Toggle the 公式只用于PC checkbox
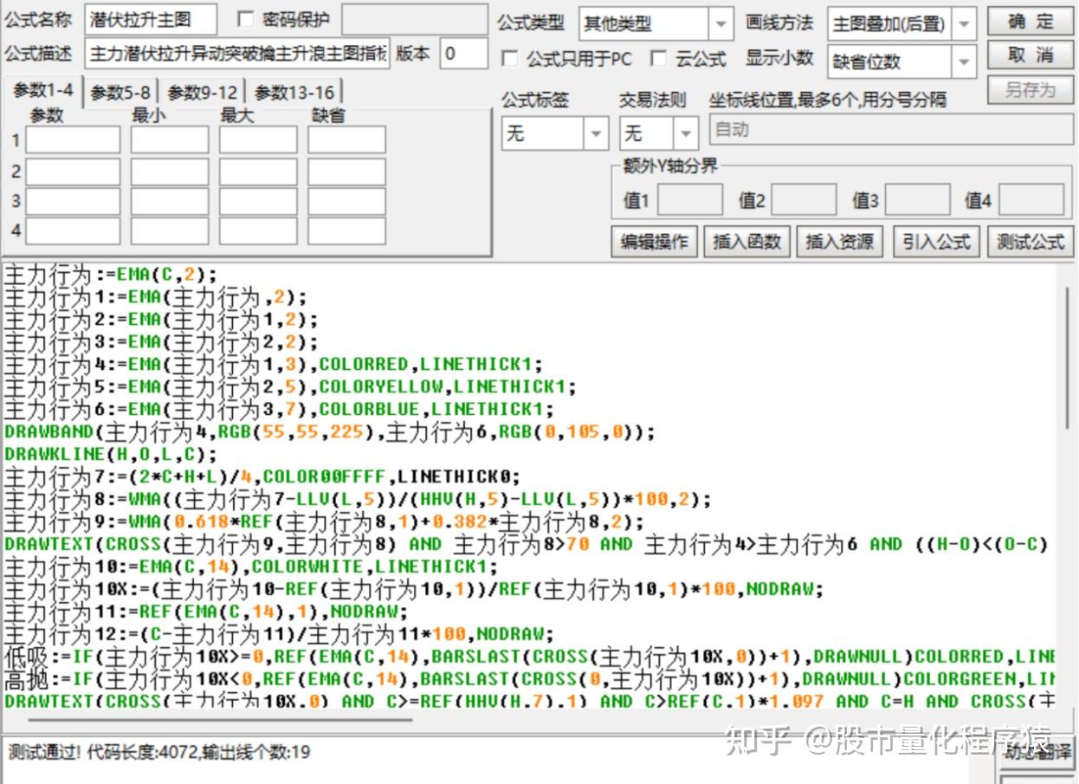 [x=510, y=59]
